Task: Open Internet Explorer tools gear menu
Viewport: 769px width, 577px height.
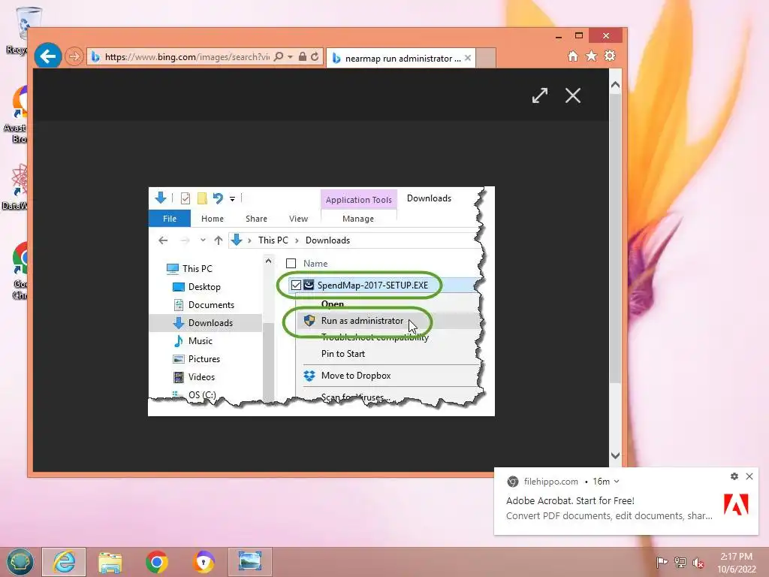Action: click(x=610, y=56)
